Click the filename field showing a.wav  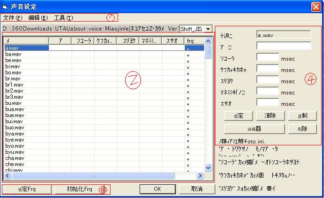point(284,35)
